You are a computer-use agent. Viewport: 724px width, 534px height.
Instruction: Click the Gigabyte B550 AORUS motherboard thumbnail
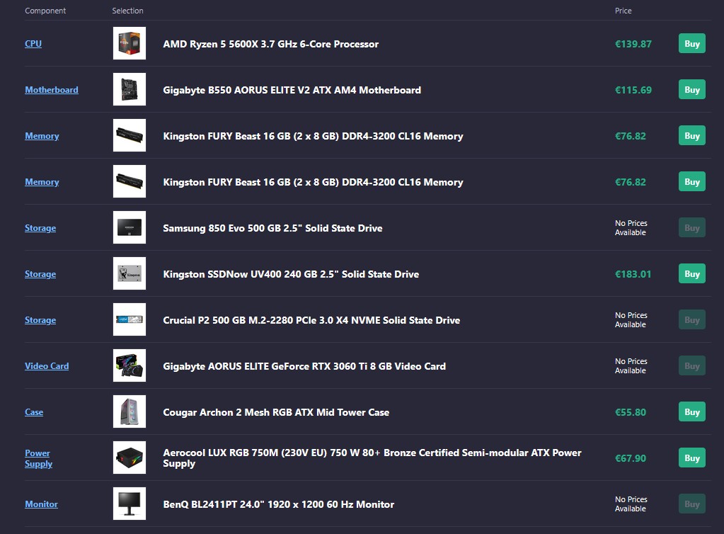coord(130,89)
